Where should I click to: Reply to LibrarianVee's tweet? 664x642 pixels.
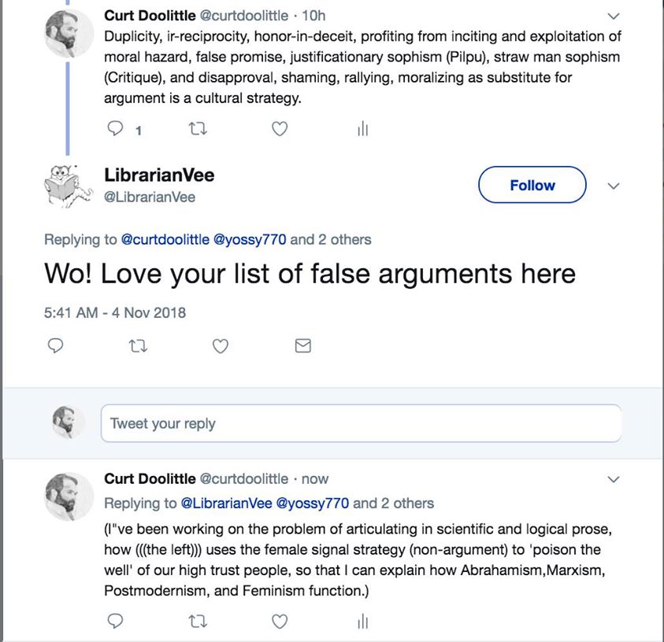[55, 345]
